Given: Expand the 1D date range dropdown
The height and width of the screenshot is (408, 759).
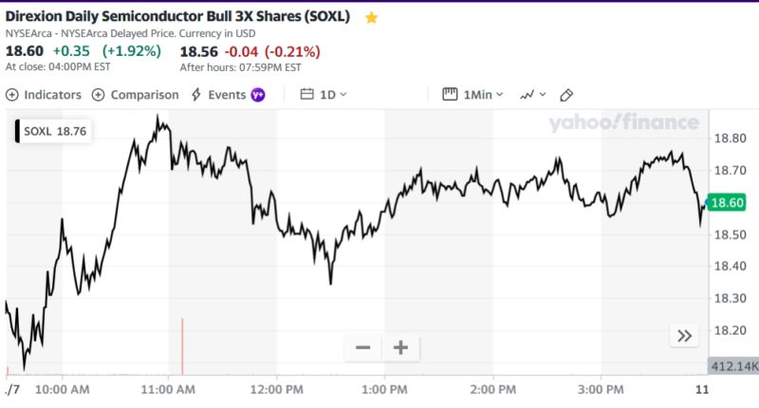Looking at the screenshot, I should pos(332,95).
